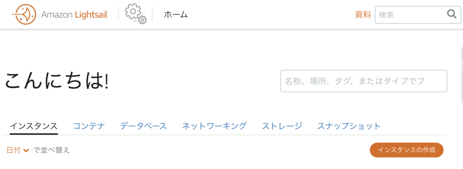The height and width of the screenshot is (169, 463).
Task: Click the Amazon Lightsail wordmark
Action: tap(74, 14)
